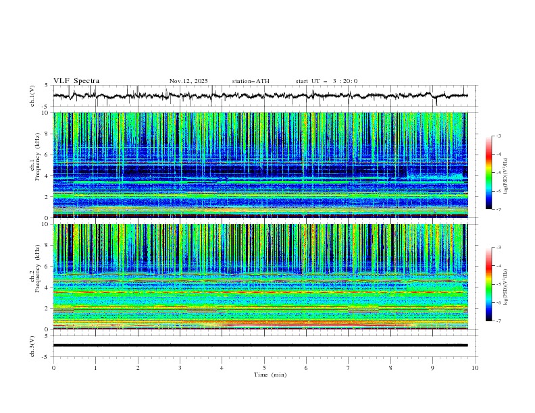
Task: Click time axis tick label '0'
Action: pos(53,368)
